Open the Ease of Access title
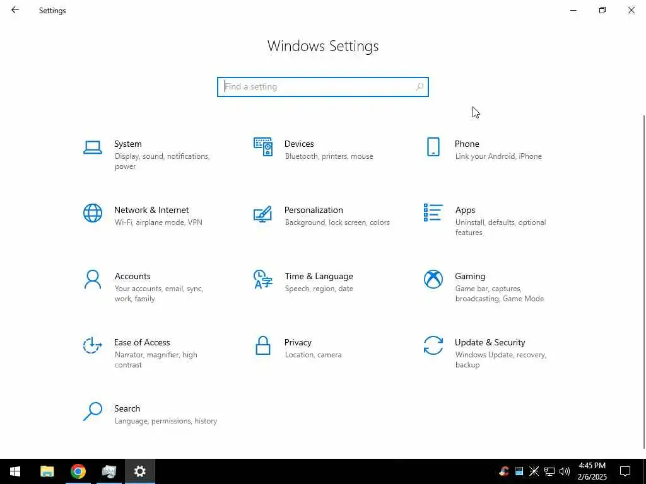The width and height of the screenshot is (646, 484). pos(142,342)
